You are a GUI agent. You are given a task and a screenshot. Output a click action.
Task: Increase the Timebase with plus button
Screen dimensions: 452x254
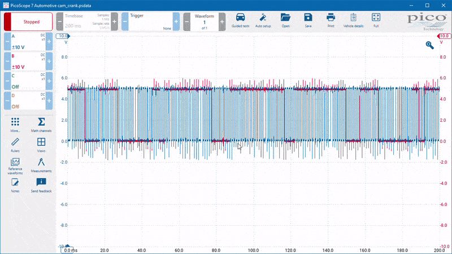pyautogui.click(x=115, y=21)
